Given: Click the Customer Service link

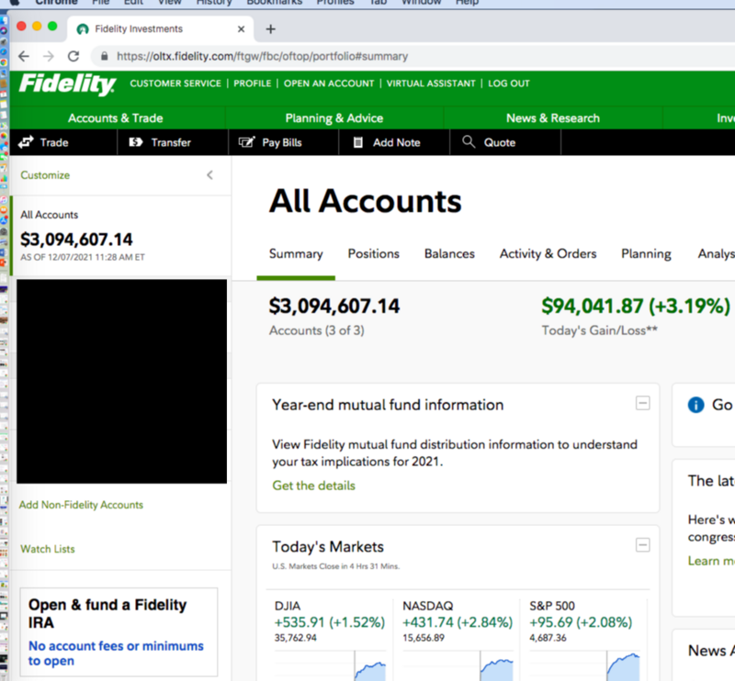Looking at the screenshot, I should click(x=175, y=84).
